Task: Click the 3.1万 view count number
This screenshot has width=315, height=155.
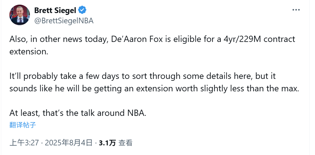Action: click(107, 143)
